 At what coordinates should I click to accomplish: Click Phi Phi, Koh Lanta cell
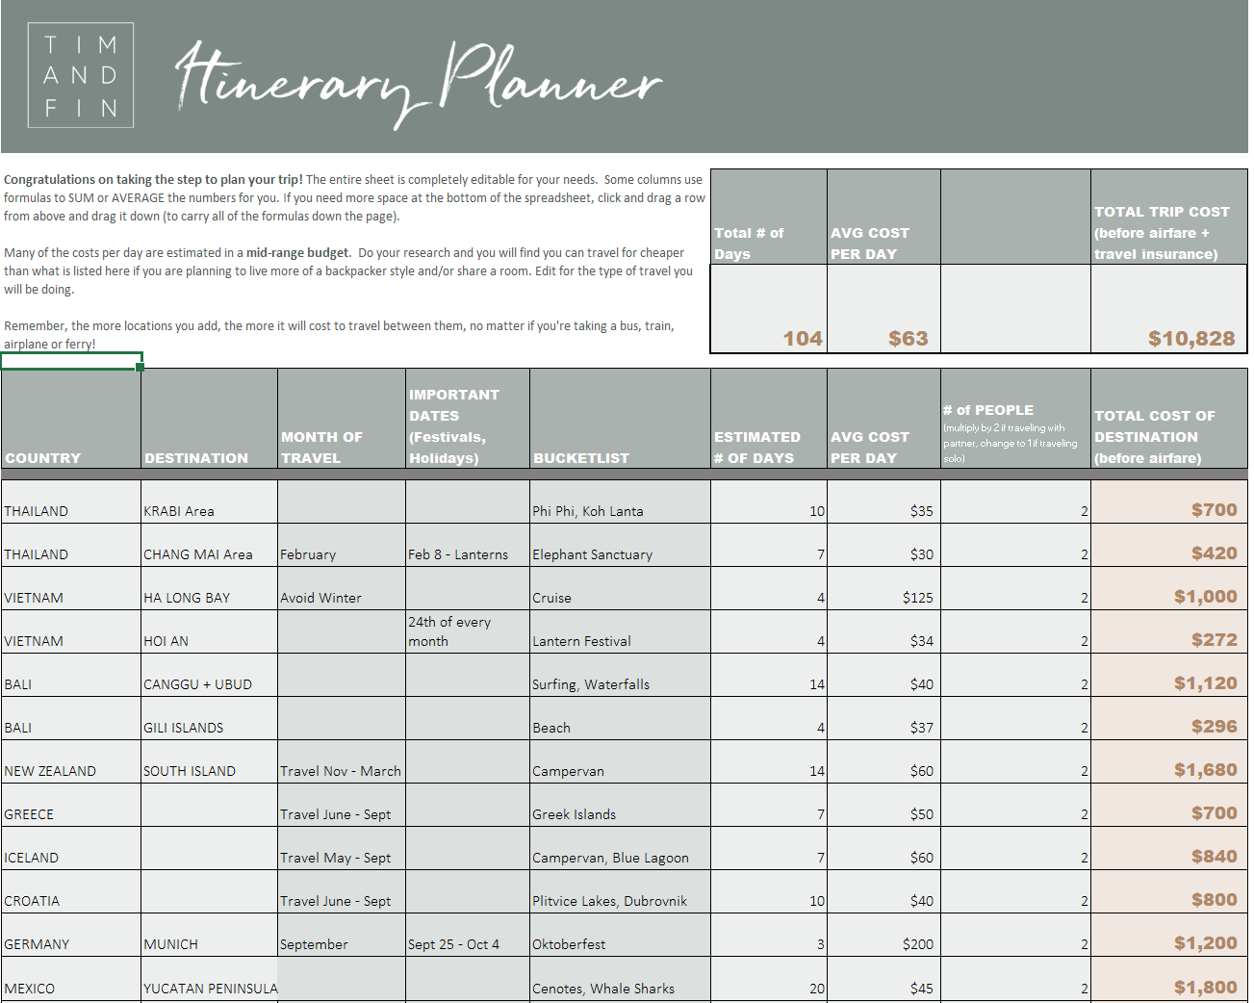coord(620,501)
